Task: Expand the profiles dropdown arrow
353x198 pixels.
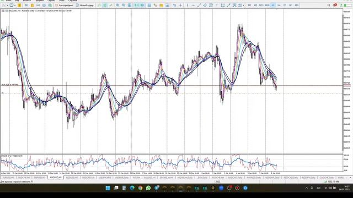Action: coord(15,5)
